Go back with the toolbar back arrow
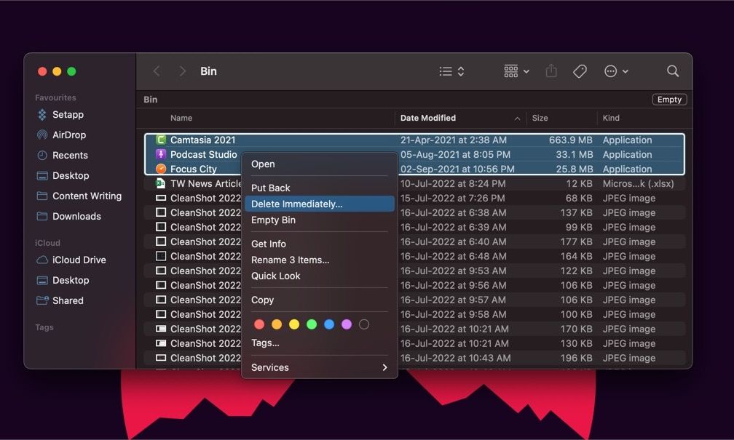The image size is (734, 440). [157, 71]
